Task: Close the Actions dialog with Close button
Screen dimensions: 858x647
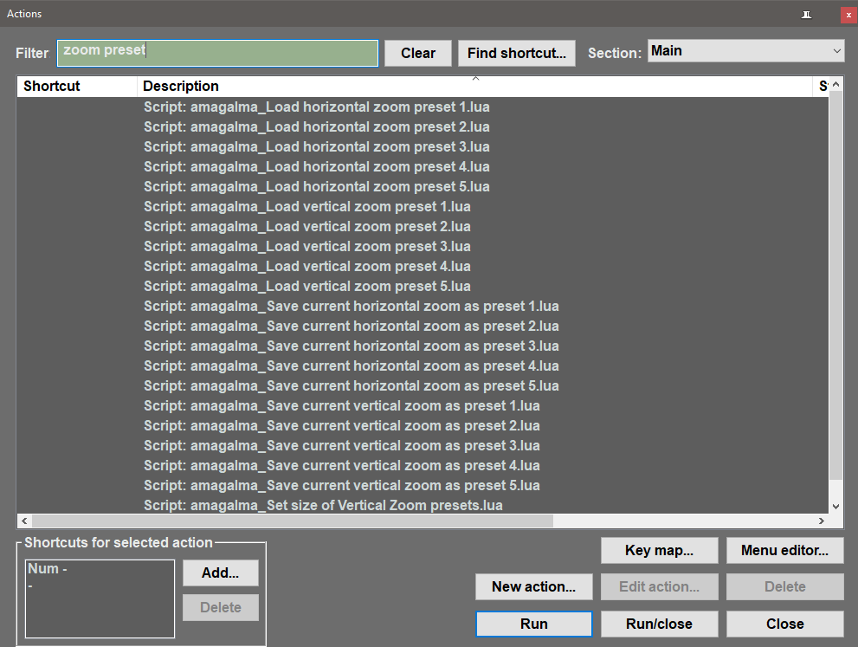Action: [x=785, y=624]
